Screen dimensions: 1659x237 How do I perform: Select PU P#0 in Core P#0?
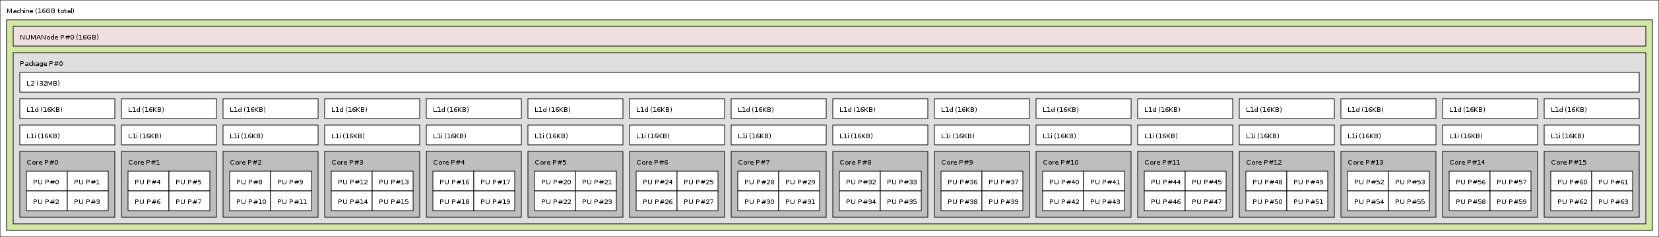click(x=47, y=182)
